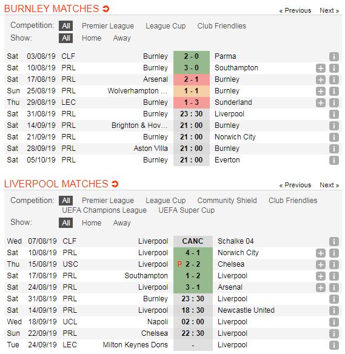The width and height of the screenshot is (345, 354).
Task: Show only Liverpool Away matches
Action: (x=122, y=223)
